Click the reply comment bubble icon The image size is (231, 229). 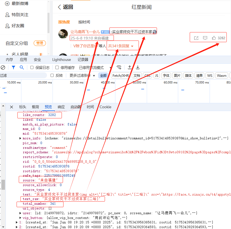tap(205, 38)
